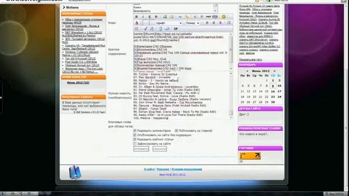Click the page break icon on third toolbar row
This screenshot has height=196, width=349.
tap(160, 29)
